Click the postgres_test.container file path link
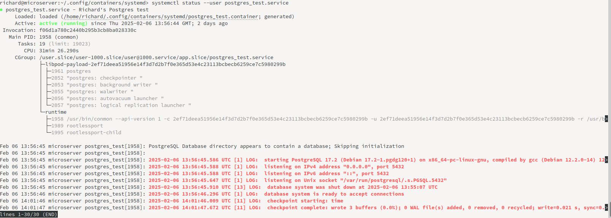The height and width of the screenshot is (218, 611). [161, 17]
